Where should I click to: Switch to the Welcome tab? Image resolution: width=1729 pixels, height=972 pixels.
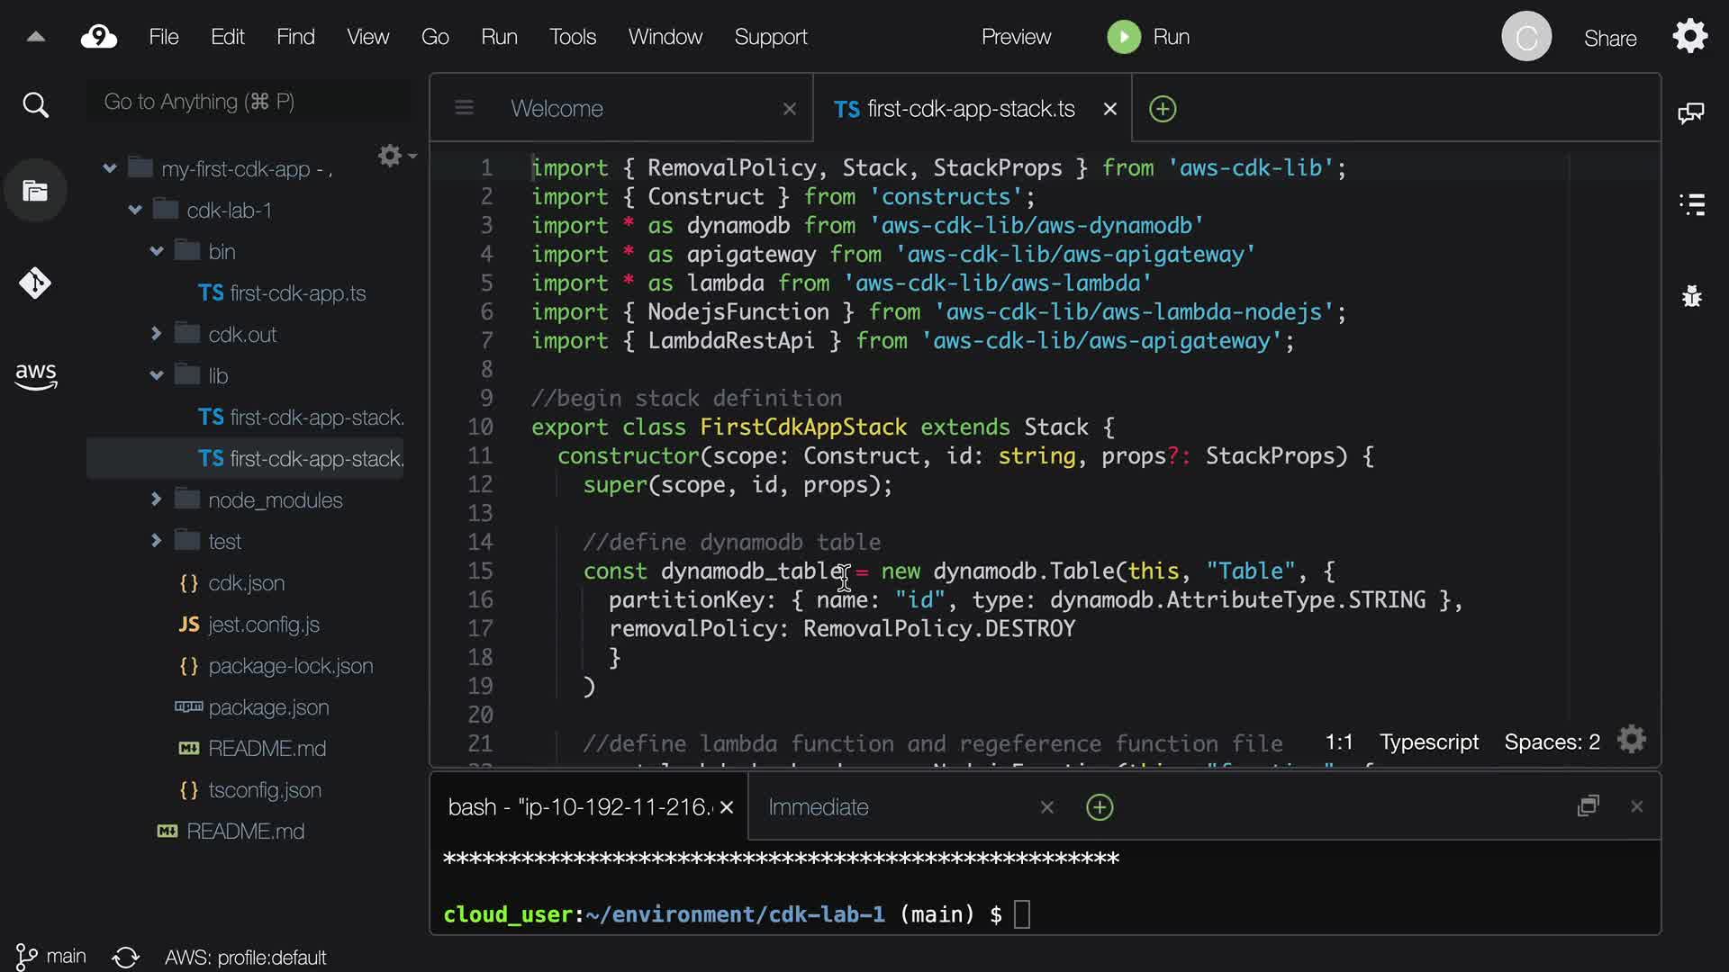[x=557, y=109]
